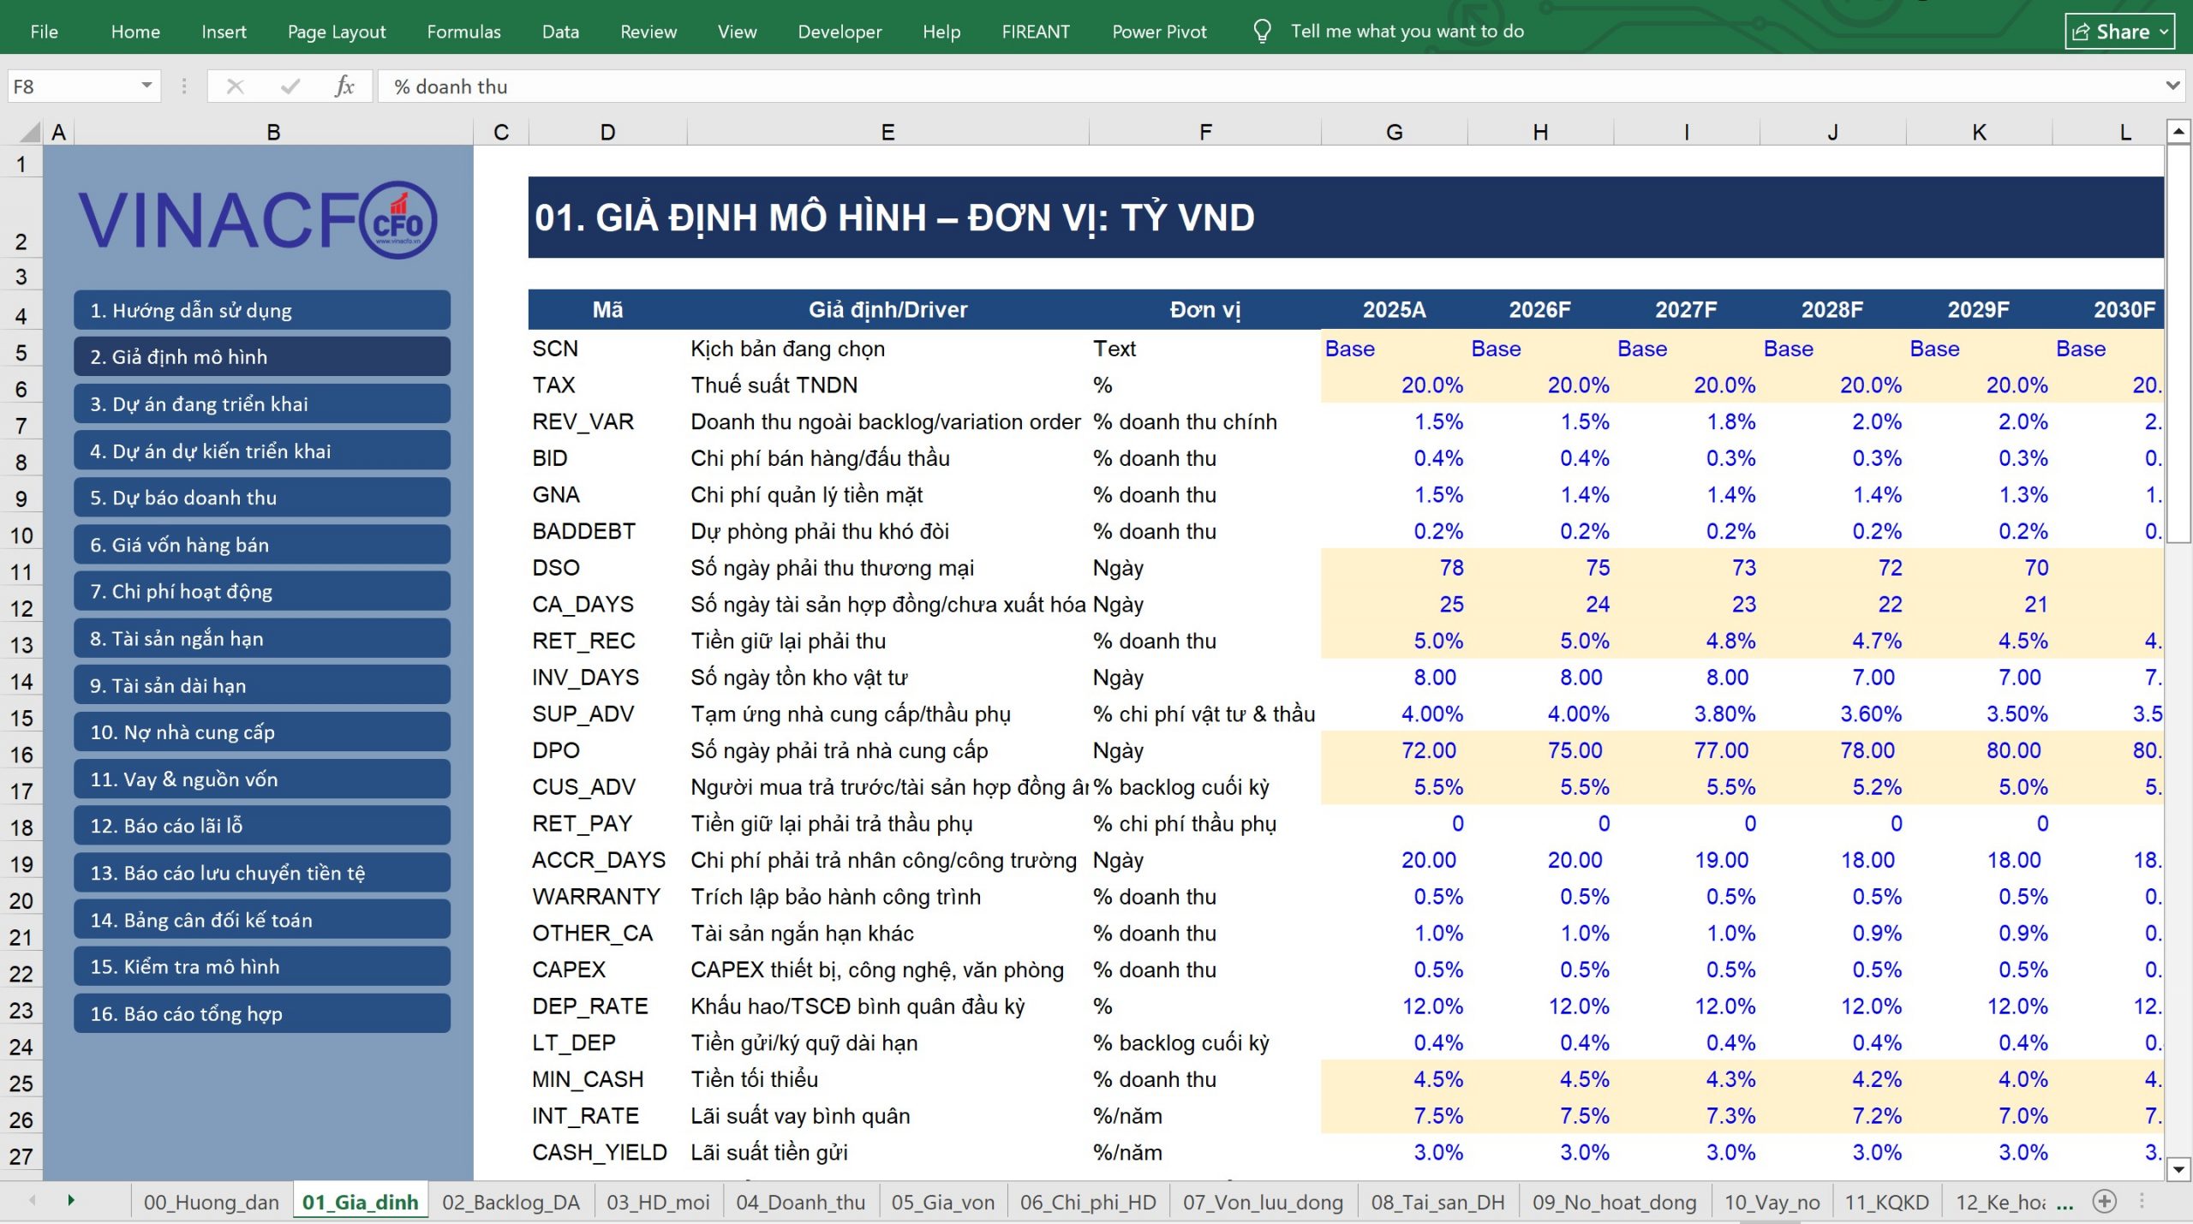Open the Formulas ribbon tab
Screen dimensions: 2193x1224
[x=463, y=32]
